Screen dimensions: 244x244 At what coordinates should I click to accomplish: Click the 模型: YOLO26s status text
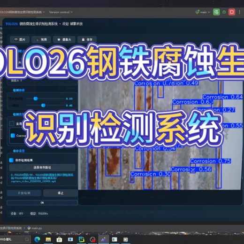pyautogui.click(x=39, y=213)
